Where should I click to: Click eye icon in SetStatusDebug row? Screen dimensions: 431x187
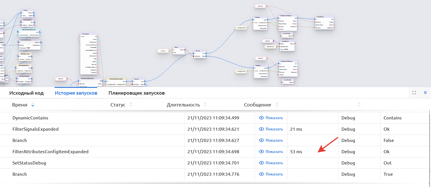(x=261, y=163)
